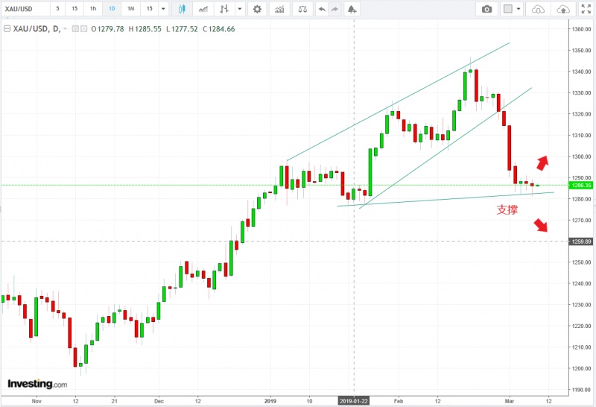596x407 pixels.
Task: Click the compare scales icon
Action: point(302,9)
